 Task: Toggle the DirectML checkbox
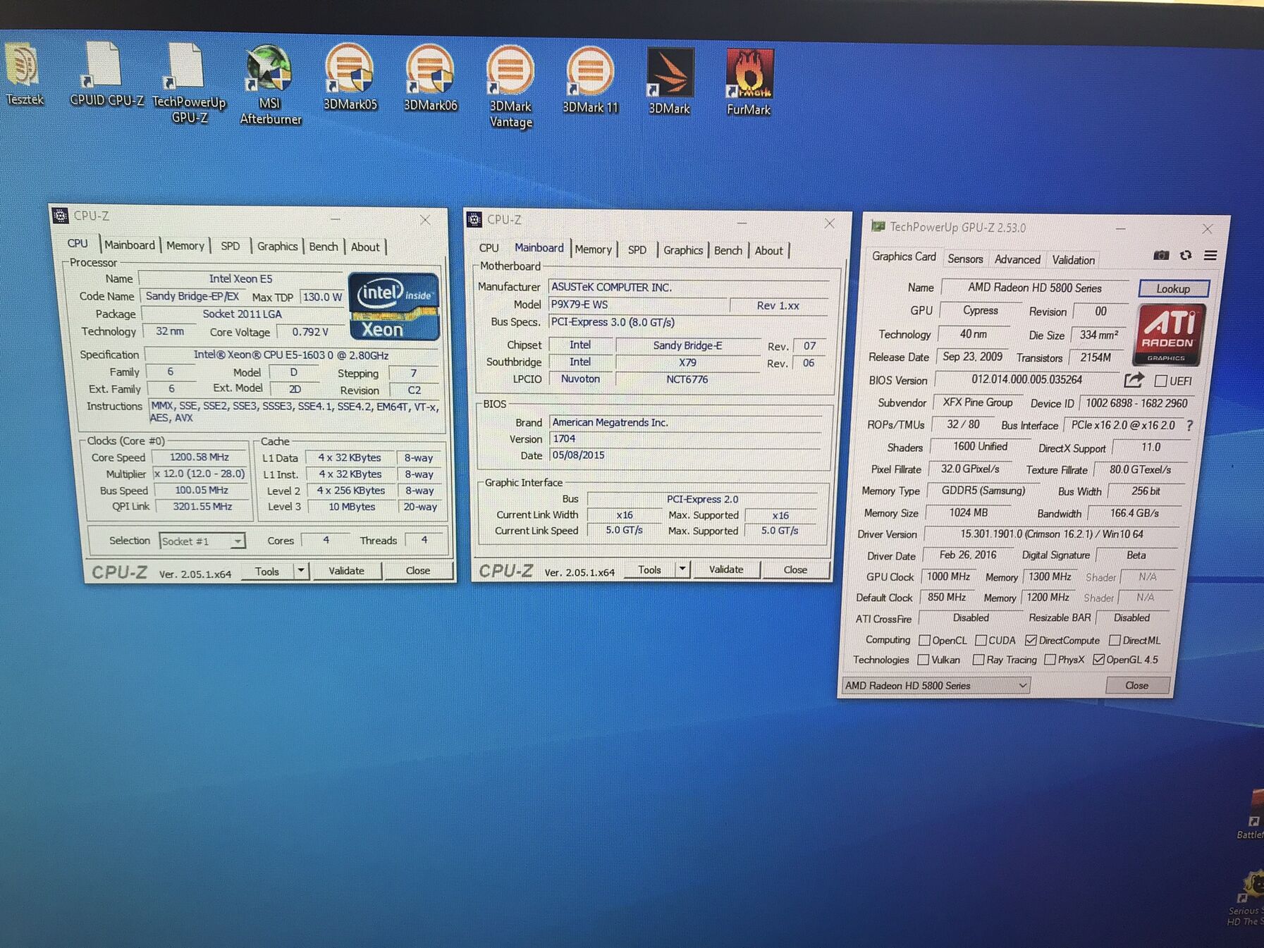[1115, 640]
